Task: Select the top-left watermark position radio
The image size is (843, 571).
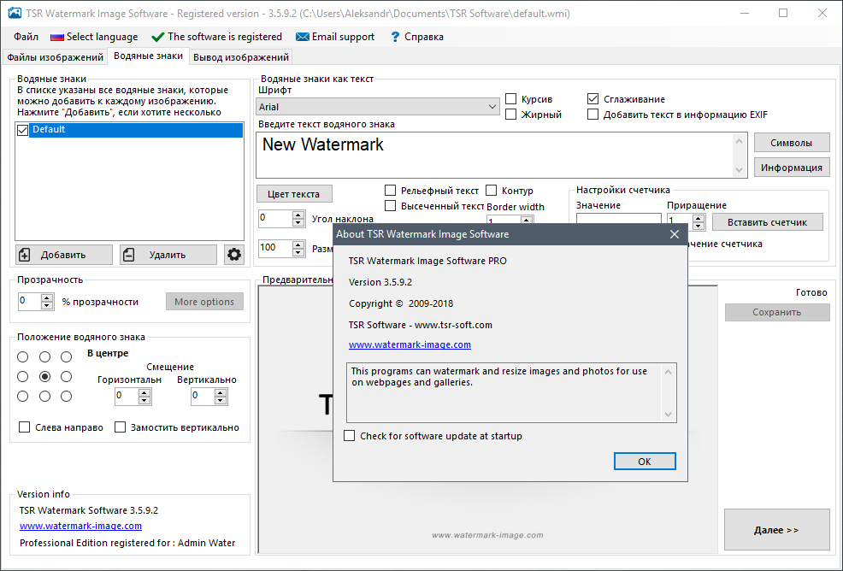Action: click(22, 357)
